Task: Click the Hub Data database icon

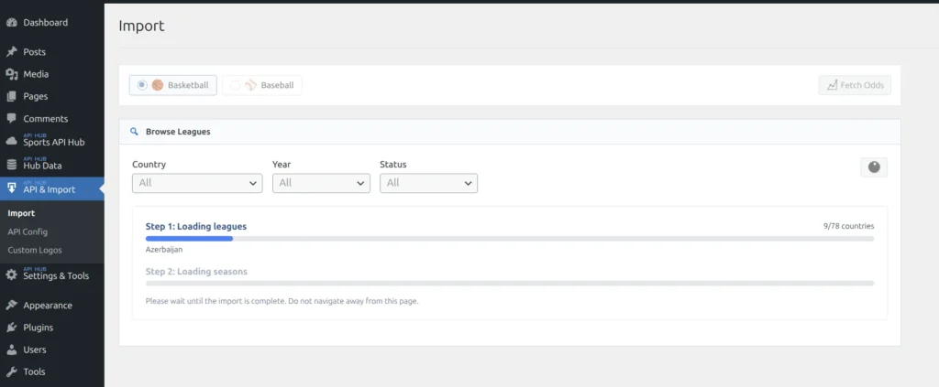Action: tap(11, 165)
